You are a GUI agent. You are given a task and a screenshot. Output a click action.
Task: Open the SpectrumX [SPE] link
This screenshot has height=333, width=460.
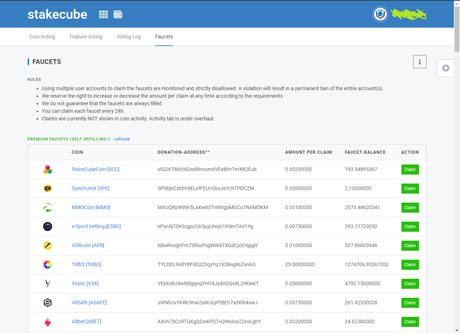pos(90,188)
